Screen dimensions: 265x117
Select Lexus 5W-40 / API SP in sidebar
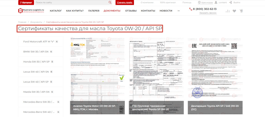coord(41,82)
